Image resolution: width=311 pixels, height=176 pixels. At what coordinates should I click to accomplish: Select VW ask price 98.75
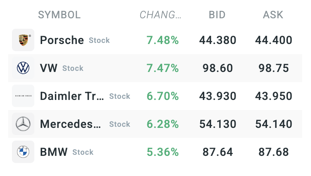click(x=273, y=68)
